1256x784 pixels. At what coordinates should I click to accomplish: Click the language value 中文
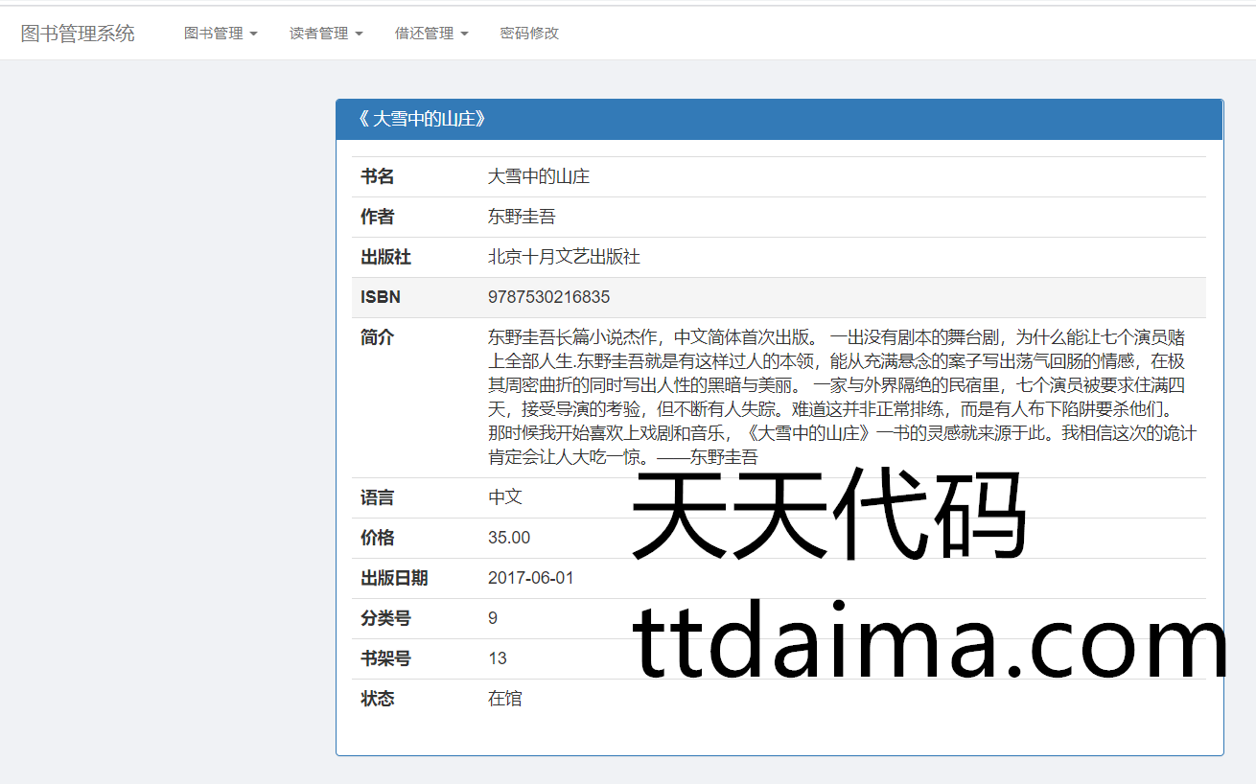(505, 497)
